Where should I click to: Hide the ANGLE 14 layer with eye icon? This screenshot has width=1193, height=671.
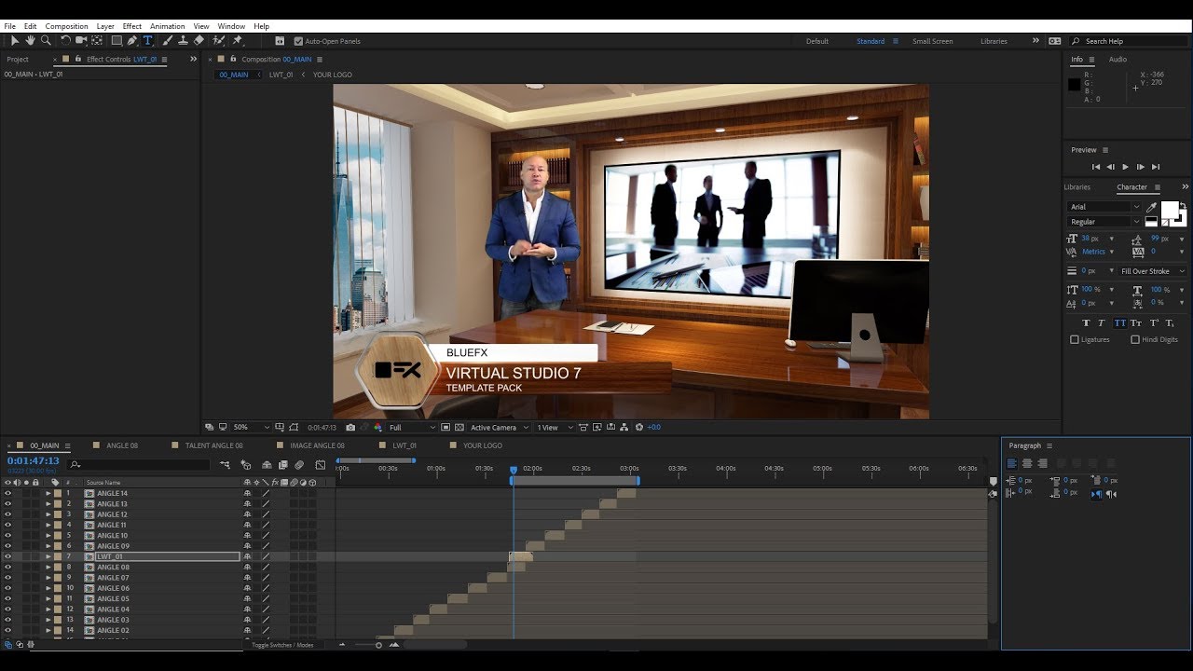pyautogui.click(x=7, y=494)
